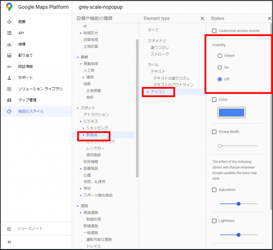The width and height of the screenshot is (273, 250).
Task: Select 医療施設 feature type
Action: click(91, 168)
